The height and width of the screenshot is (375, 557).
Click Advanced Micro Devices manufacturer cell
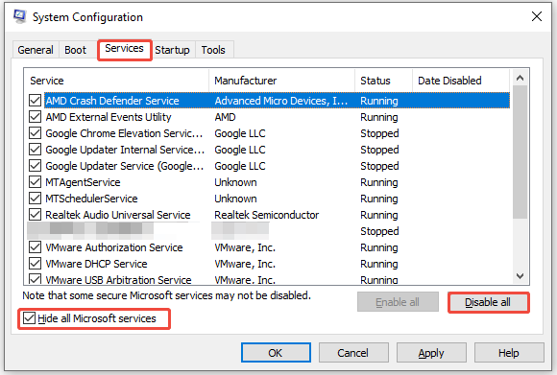tap(281, 101)
